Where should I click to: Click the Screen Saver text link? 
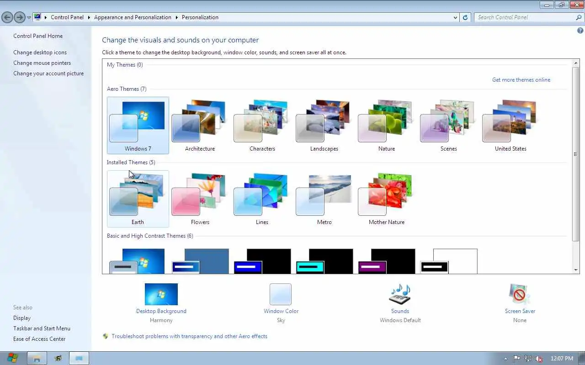(520, 311)
